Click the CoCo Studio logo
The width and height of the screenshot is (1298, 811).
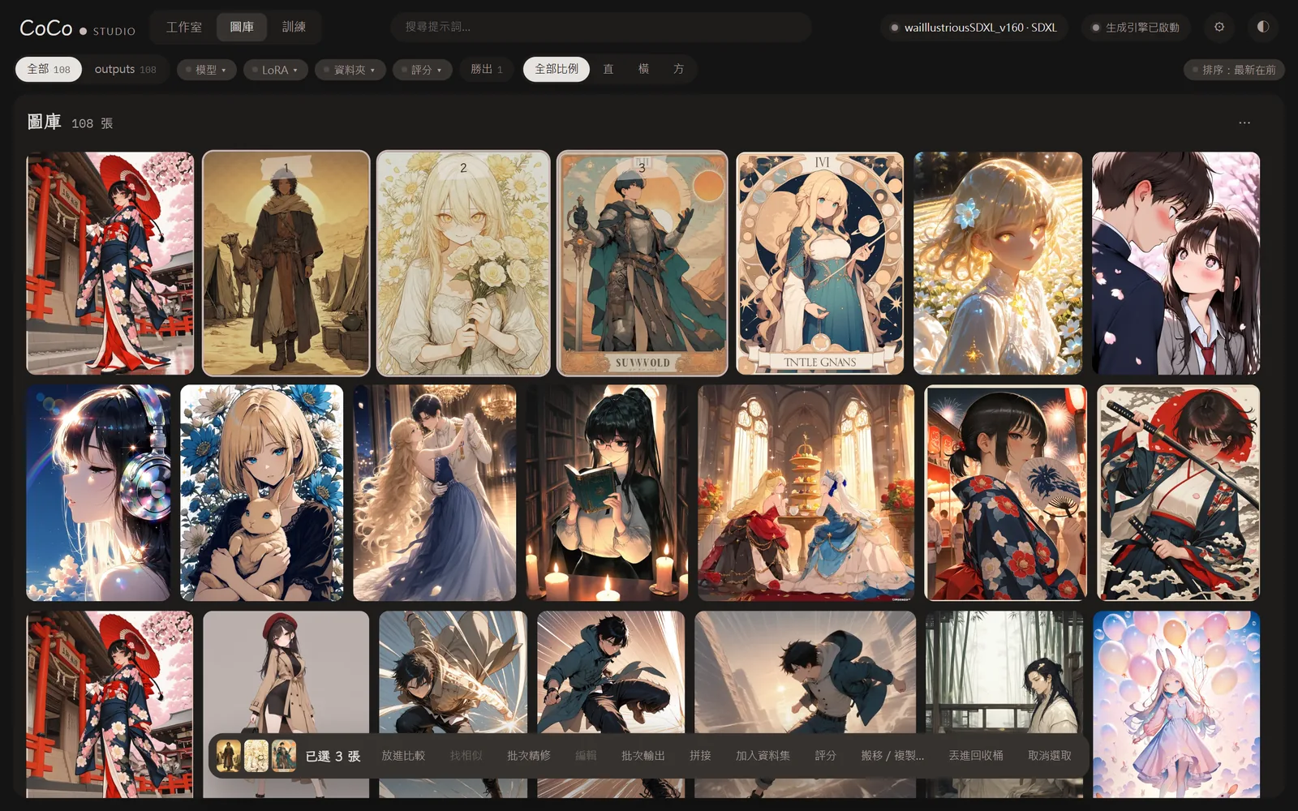[77, 28]
